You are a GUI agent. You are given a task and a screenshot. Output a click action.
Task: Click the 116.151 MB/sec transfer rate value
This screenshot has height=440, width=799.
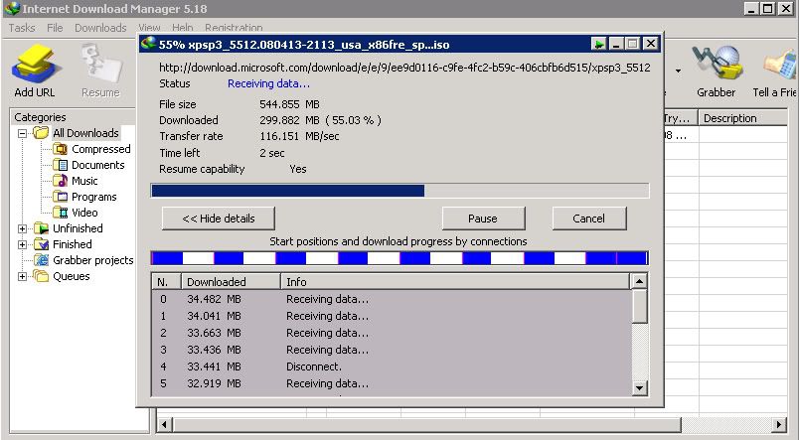299,136
